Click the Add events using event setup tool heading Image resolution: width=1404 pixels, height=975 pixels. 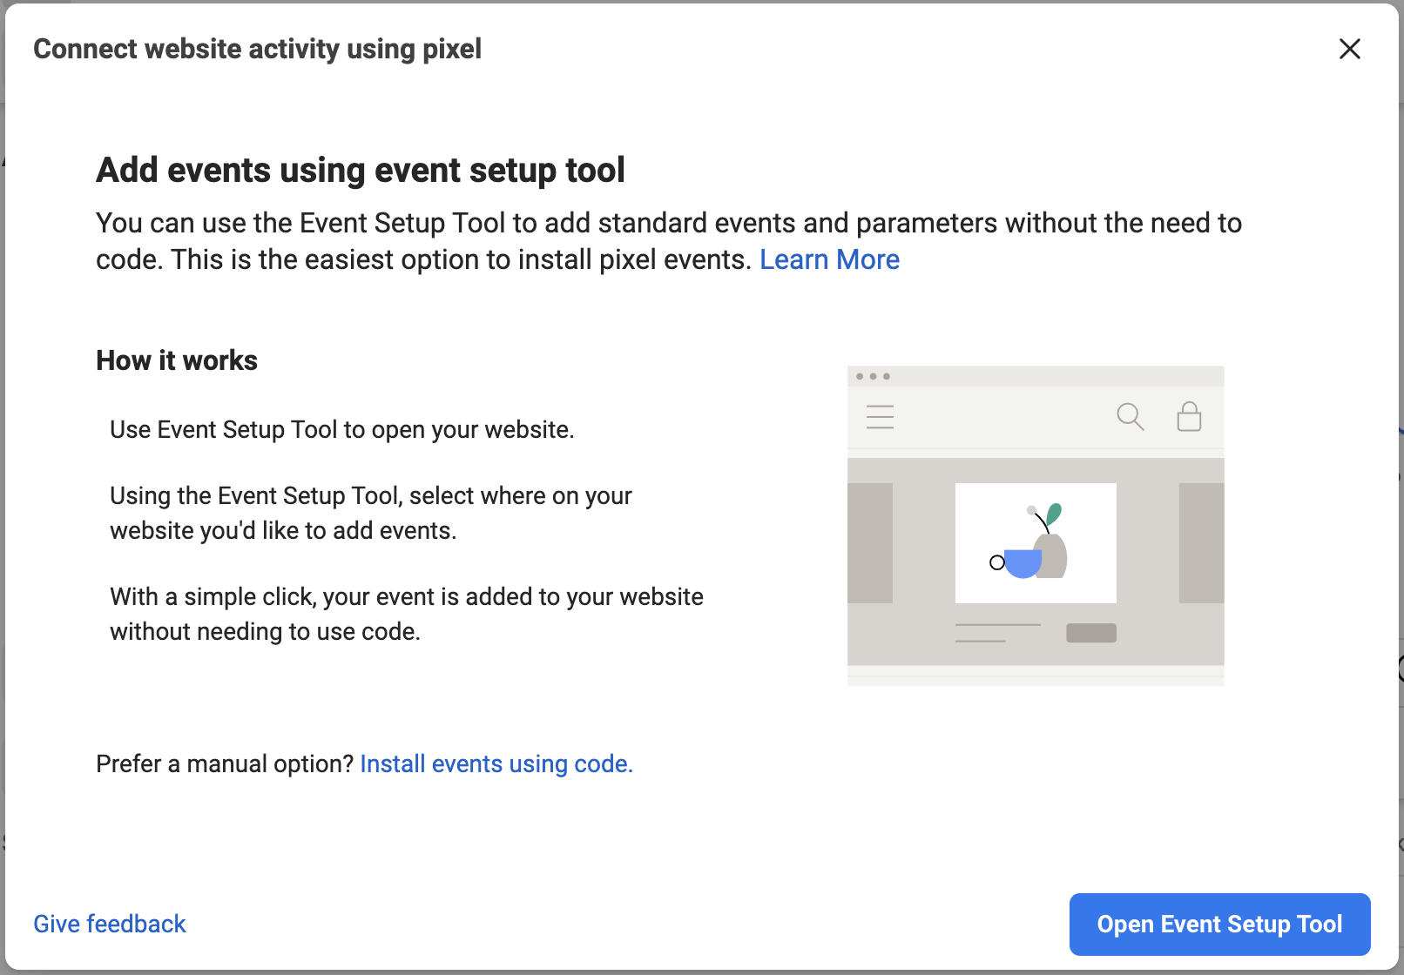pos(361,170)
